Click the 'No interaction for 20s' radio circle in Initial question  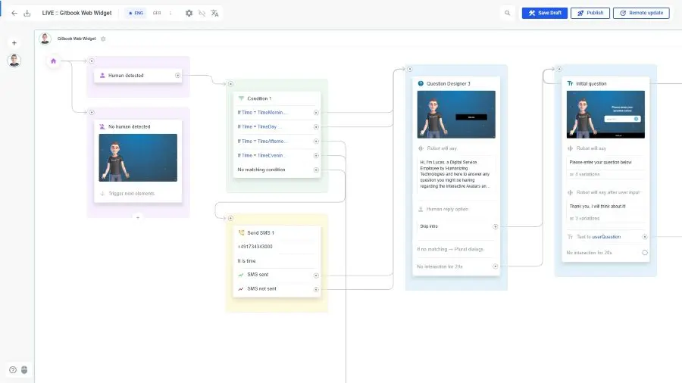click(x=645, y=252)
